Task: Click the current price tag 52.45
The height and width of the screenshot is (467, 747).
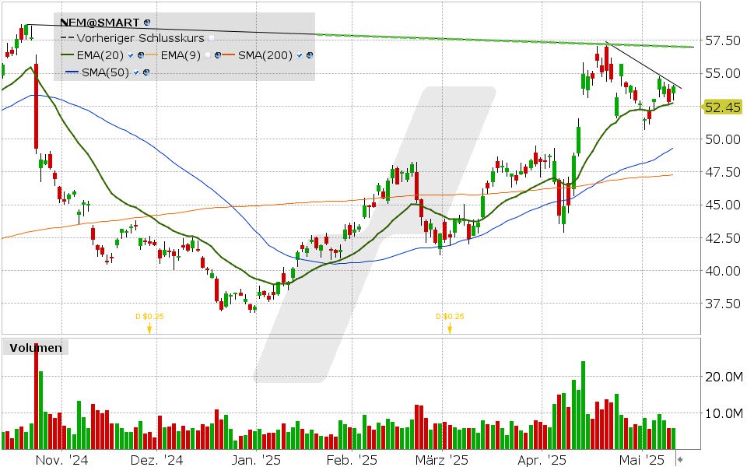Action: point(722,107)
